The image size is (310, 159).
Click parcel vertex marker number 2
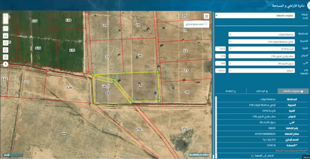pos(133,101)
